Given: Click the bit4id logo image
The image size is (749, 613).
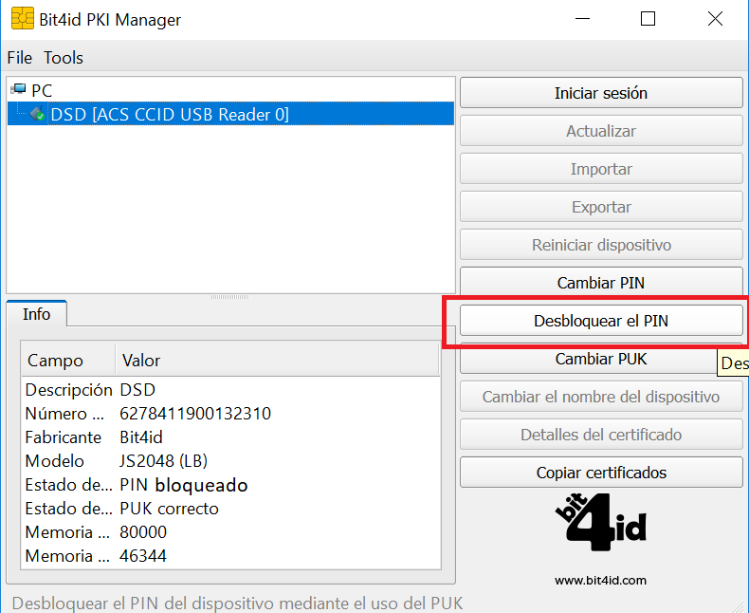Looking at the screenshot, I should click(x=600, y=522).
